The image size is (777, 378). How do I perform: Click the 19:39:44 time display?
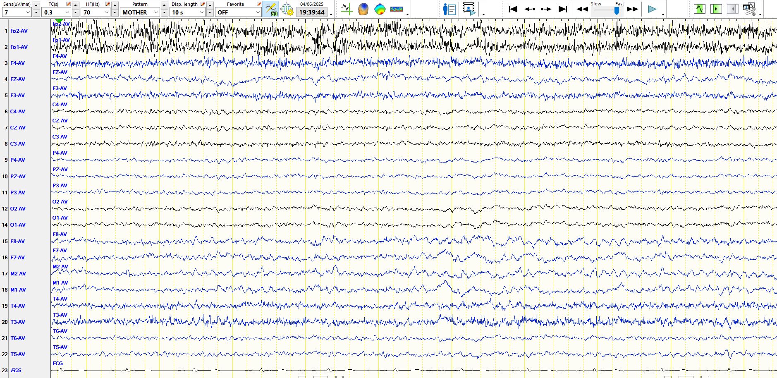[x=312, y=12]
